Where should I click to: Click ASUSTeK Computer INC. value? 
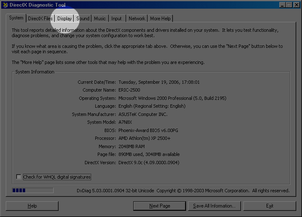pos(143,114)
